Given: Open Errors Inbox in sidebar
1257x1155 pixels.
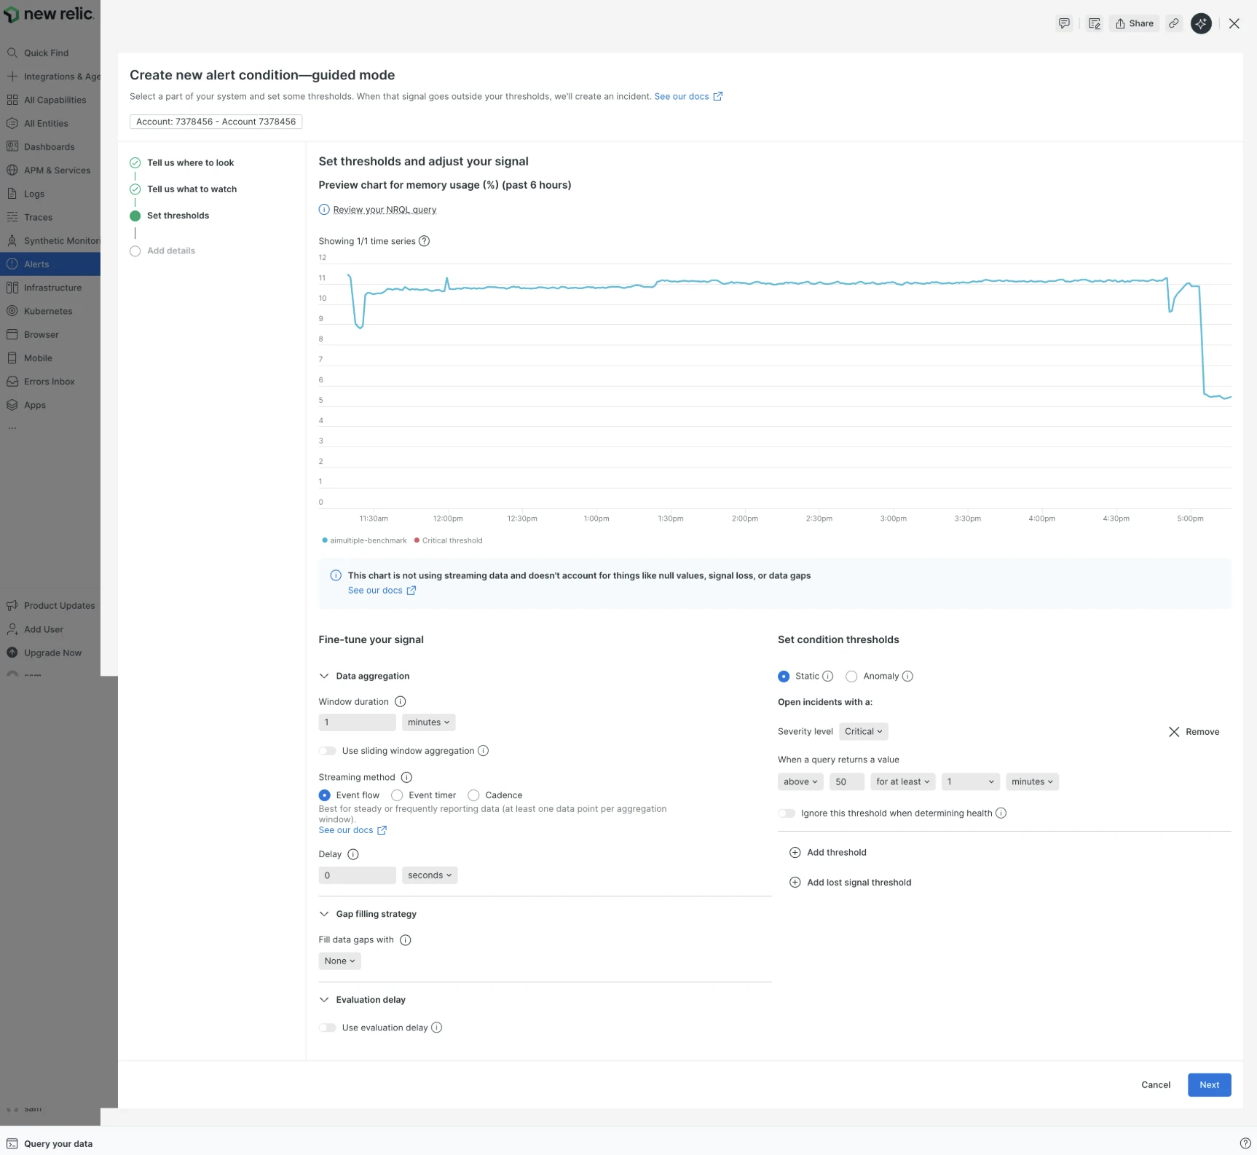Looking at the screenshot, I should click(x=50, y=382).
